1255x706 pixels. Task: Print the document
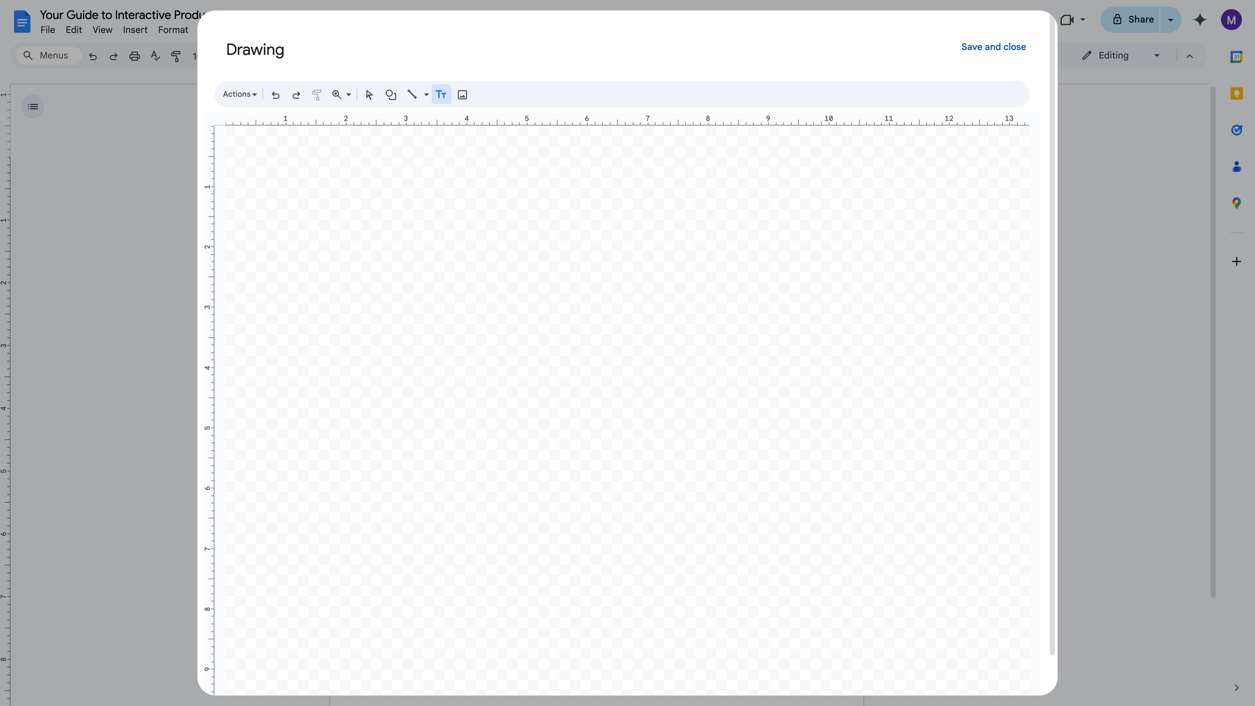click(134, 56)
